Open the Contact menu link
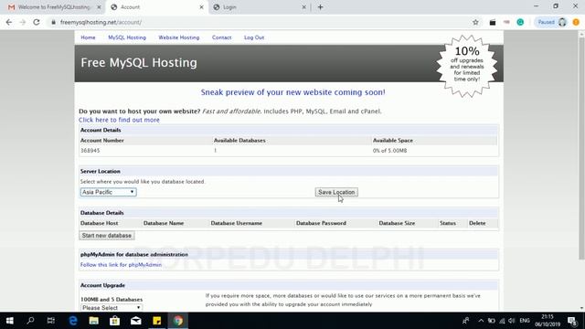Viewport: 585px width, 329px height. point(221,37)
